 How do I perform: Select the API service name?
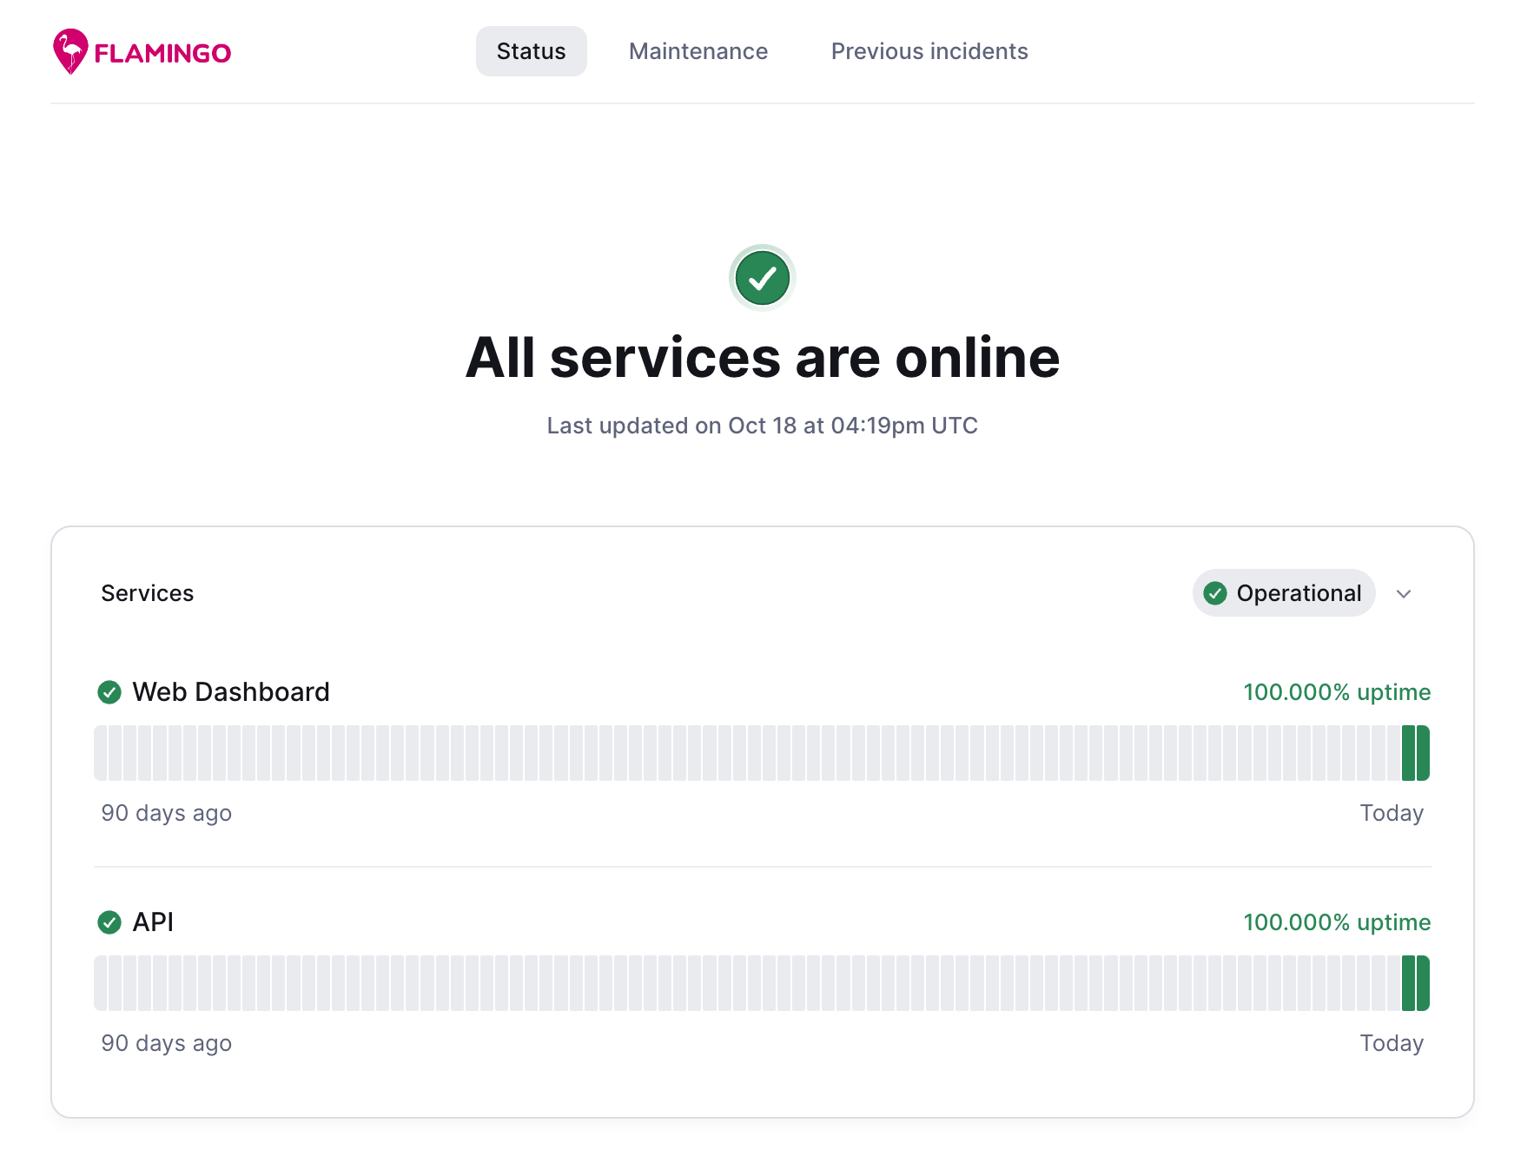click(x=153, y=922)
